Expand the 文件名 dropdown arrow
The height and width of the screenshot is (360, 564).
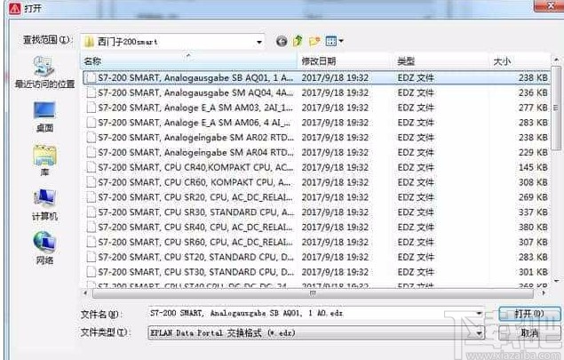479,313
